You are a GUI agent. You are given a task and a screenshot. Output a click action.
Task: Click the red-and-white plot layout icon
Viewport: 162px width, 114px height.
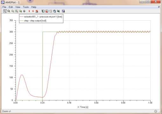pos(47,11)
